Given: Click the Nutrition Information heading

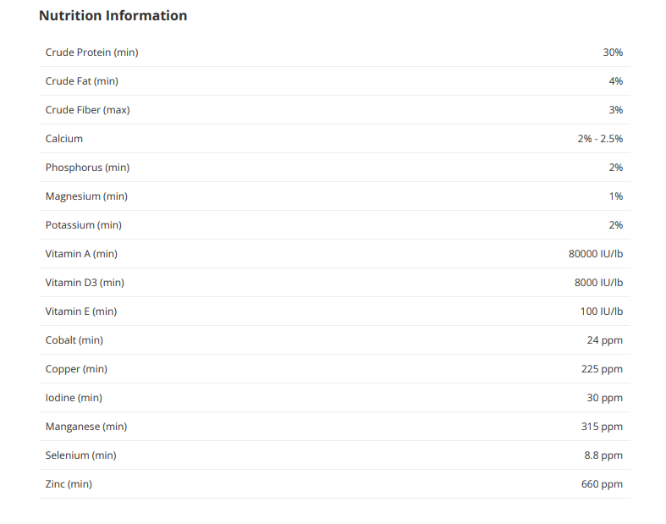Looking at the screenshot, I should pyautogui.click(x=113, y=16).
